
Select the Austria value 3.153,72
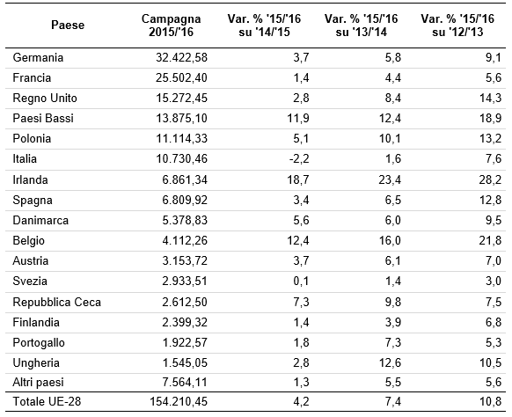point(185,261)
